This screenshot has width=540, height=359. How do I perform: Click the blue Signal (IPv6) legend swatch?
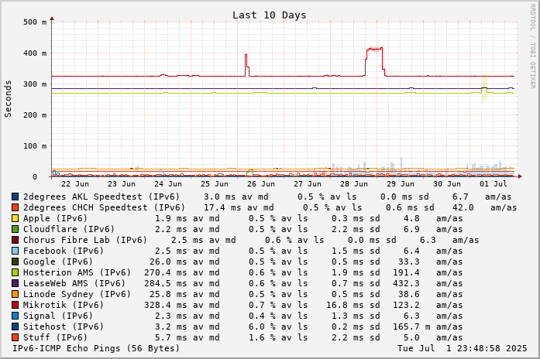click(x=15, y=316)
